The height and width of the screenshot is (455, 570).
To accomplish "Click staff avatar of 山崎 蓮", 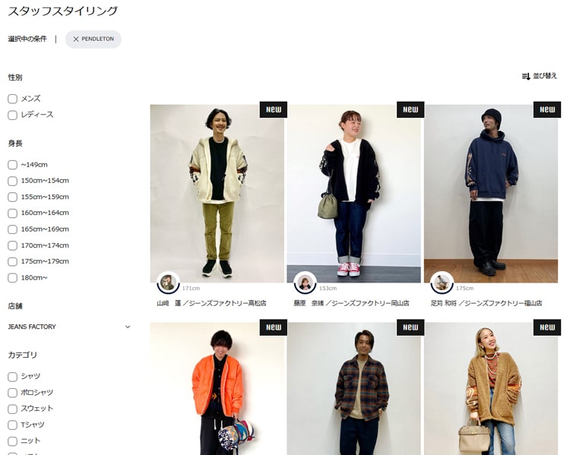I will 168,283.
